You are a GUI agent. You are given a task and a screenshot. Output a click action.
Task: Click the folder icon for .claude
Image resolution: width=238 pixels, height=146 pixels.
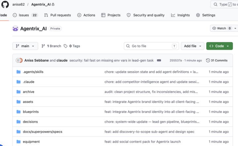pos(19,82)
